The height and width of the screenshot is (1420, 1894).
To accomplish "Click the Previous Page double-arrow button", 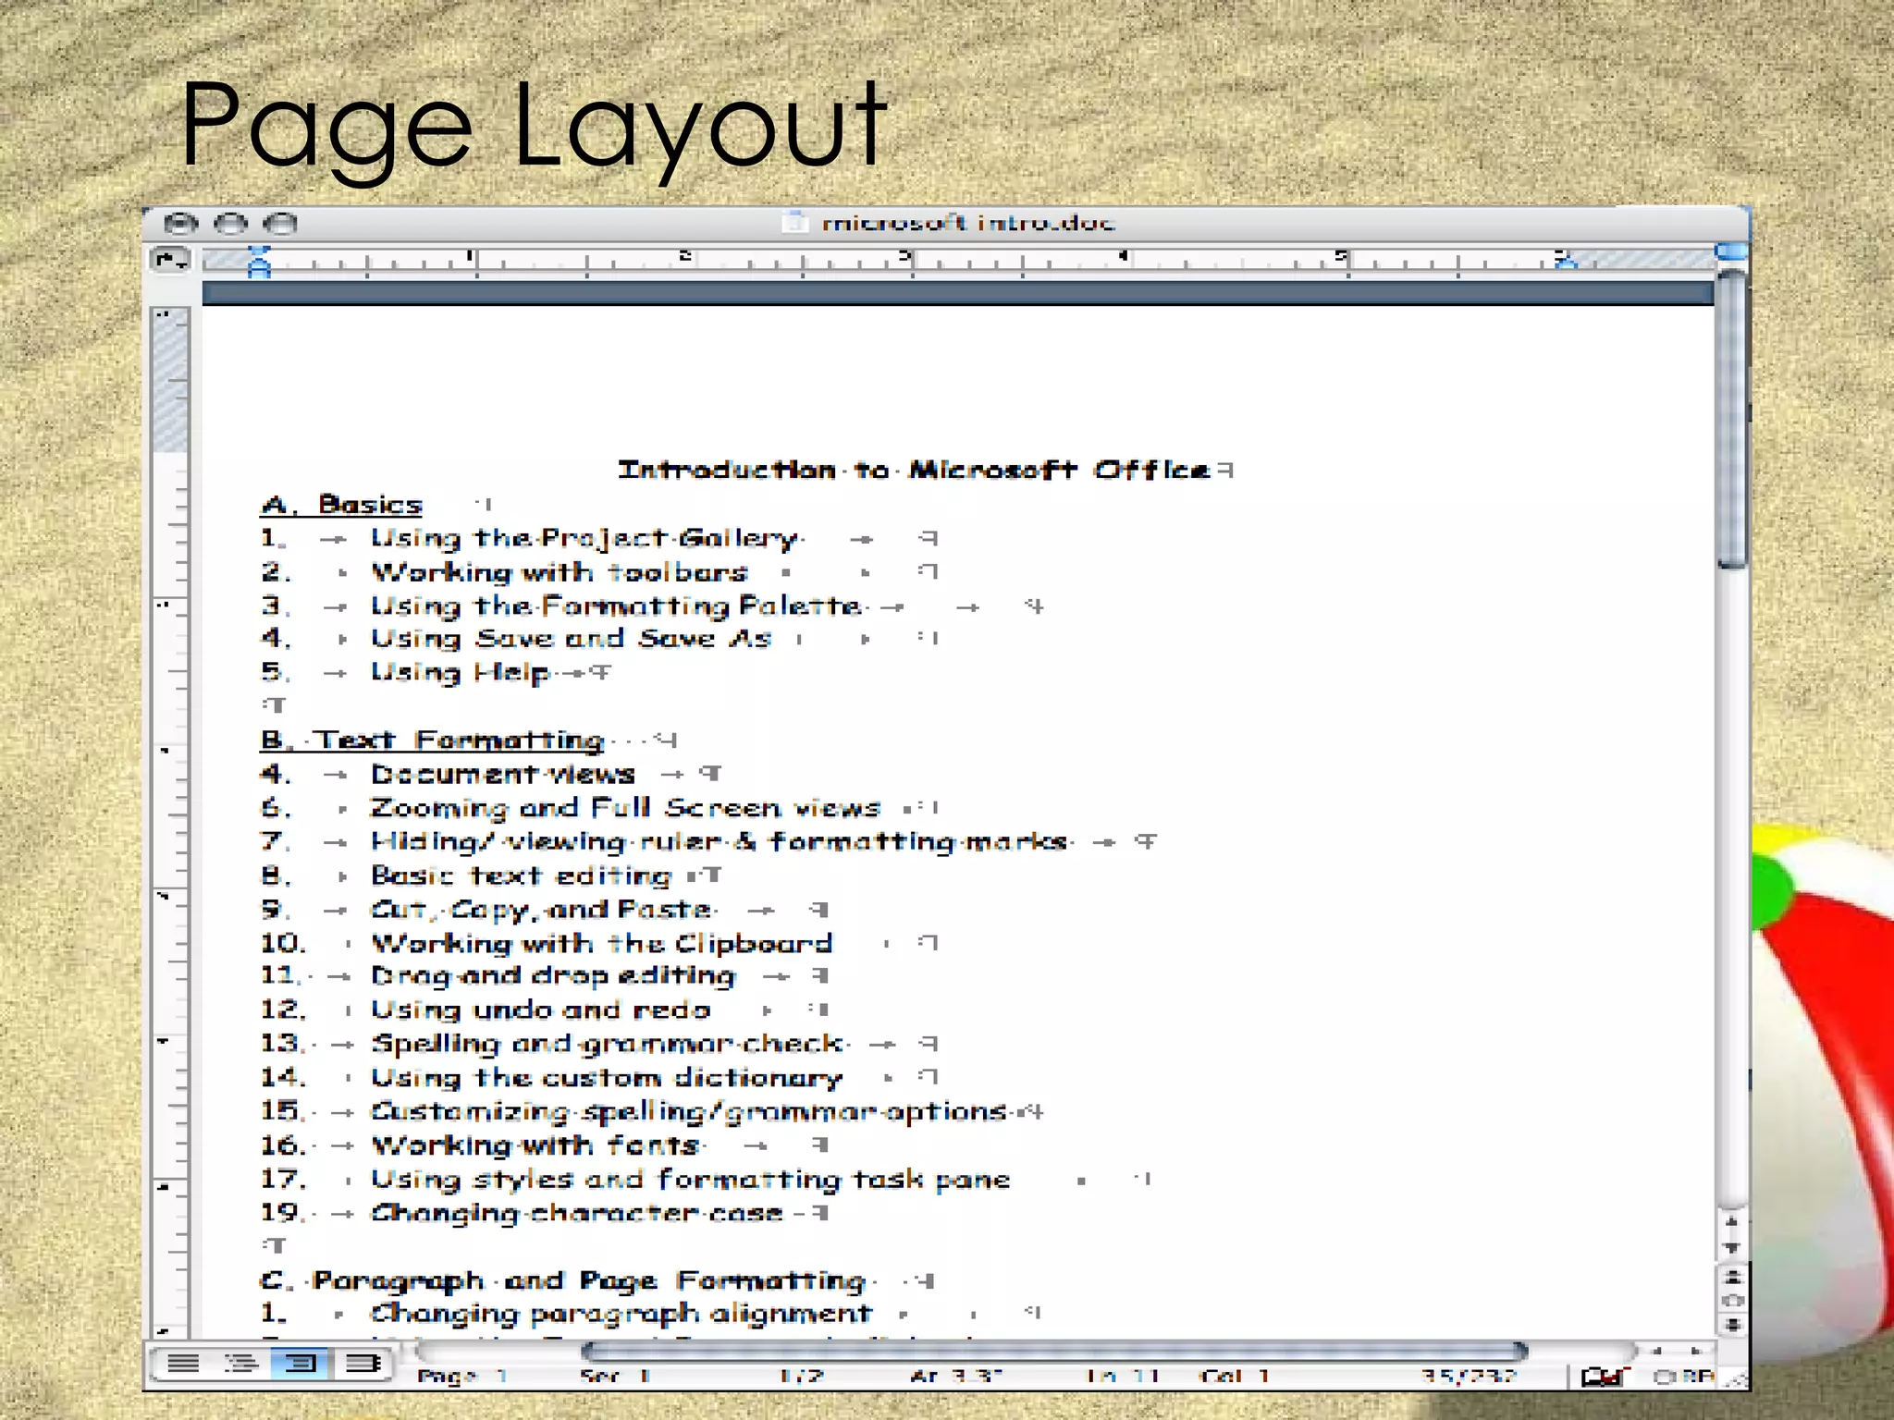I will (1732, 1278).
